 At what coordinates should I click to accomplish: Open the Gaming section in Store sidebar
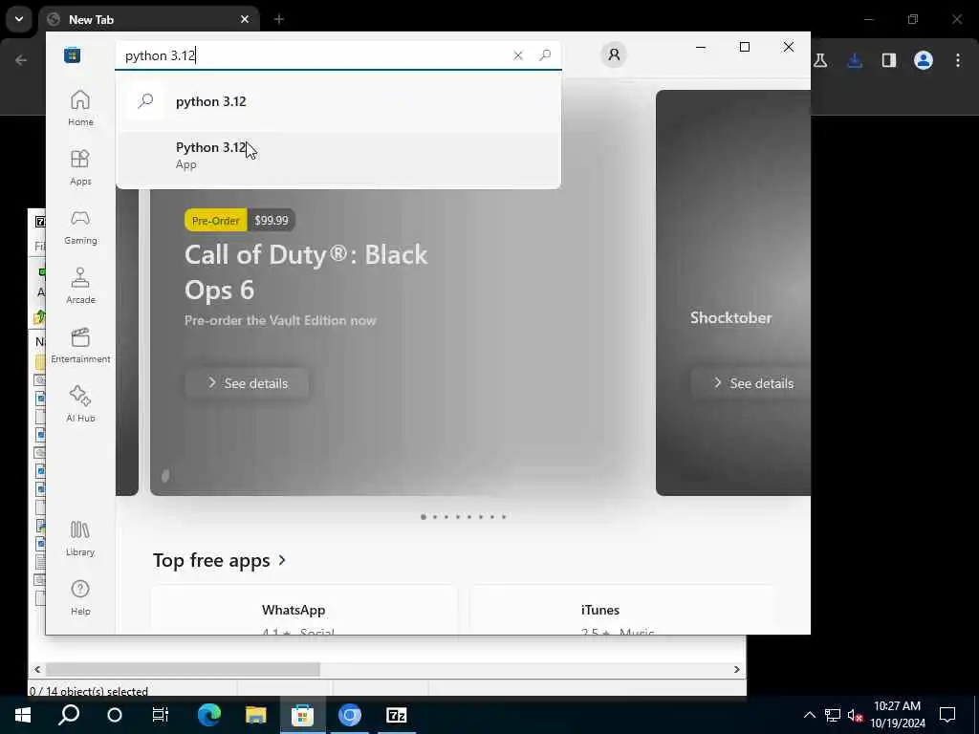click(x=80, y=227)
